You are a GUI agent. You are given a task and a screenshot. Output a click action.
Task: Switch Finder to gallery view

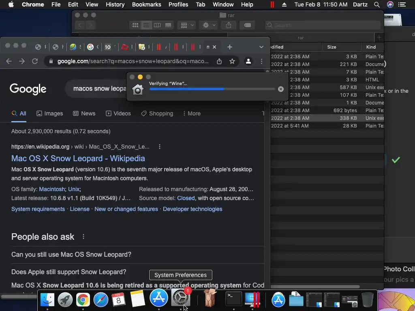[x=168, y=25]
